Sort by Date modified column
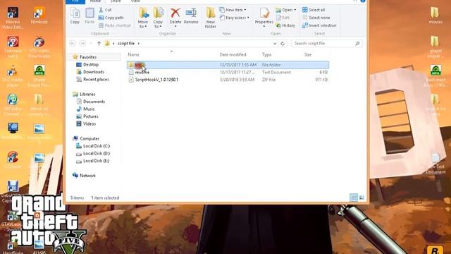451x254 pixels. (233, 54)
